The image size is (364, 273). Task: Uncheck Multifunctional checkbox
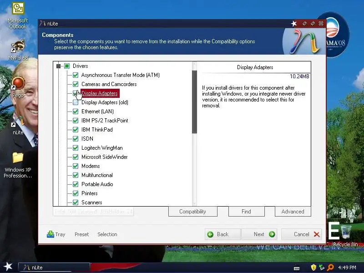76,175
